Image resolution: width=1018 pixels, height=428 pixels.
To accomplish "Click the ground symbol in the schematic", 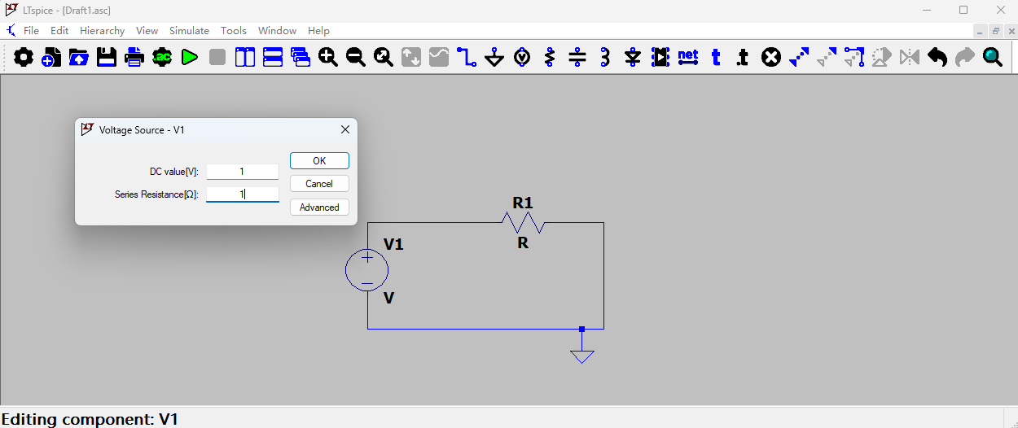I will pyautogui.click(x=582, y=355).
